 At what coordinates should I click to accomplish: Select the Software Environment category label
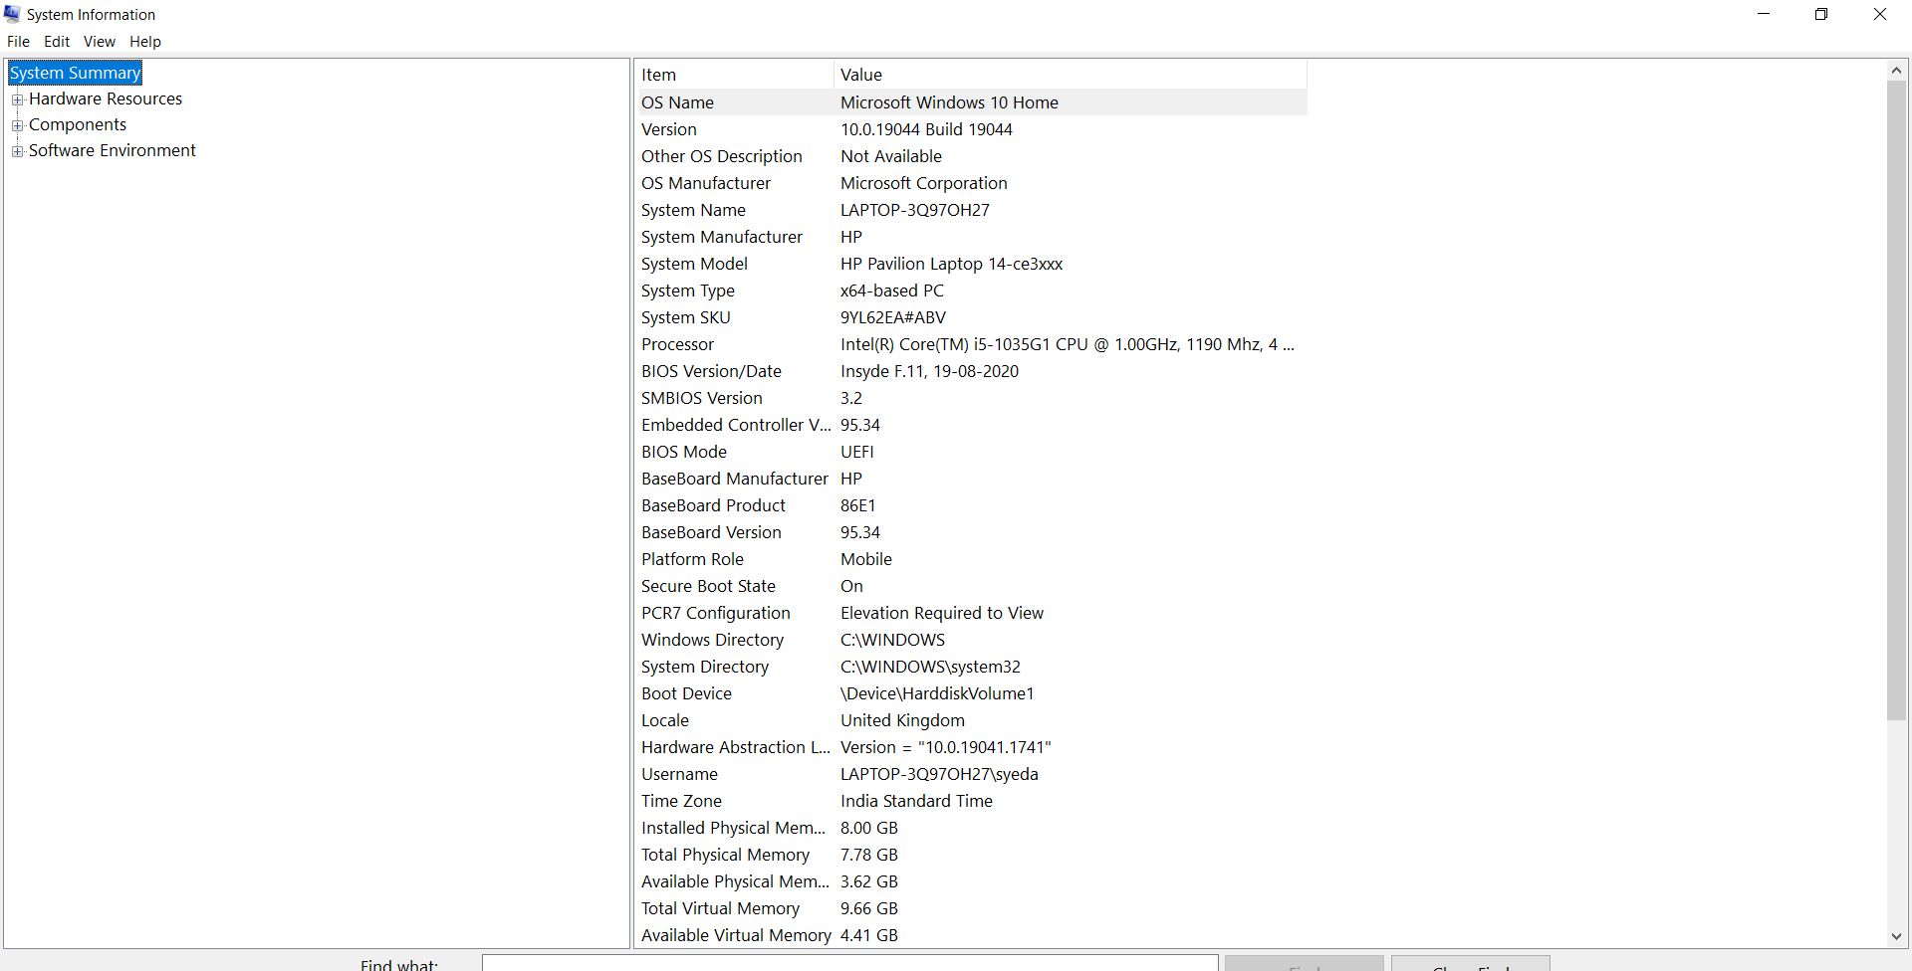point(113,150)
